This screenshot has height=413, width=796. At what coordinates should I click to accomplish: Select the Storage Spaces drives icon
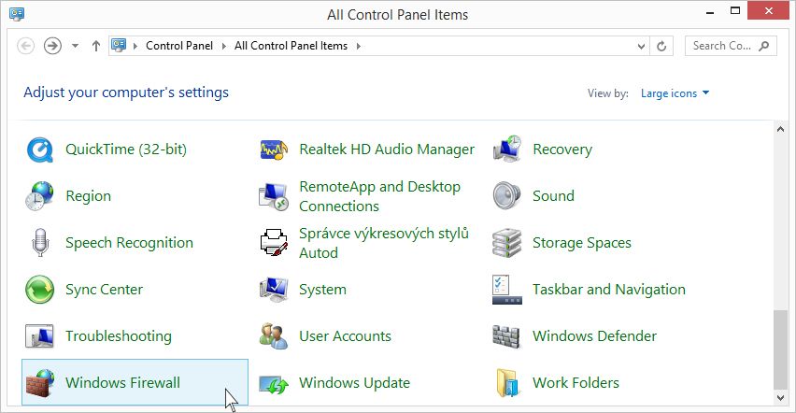coord(506,243)
